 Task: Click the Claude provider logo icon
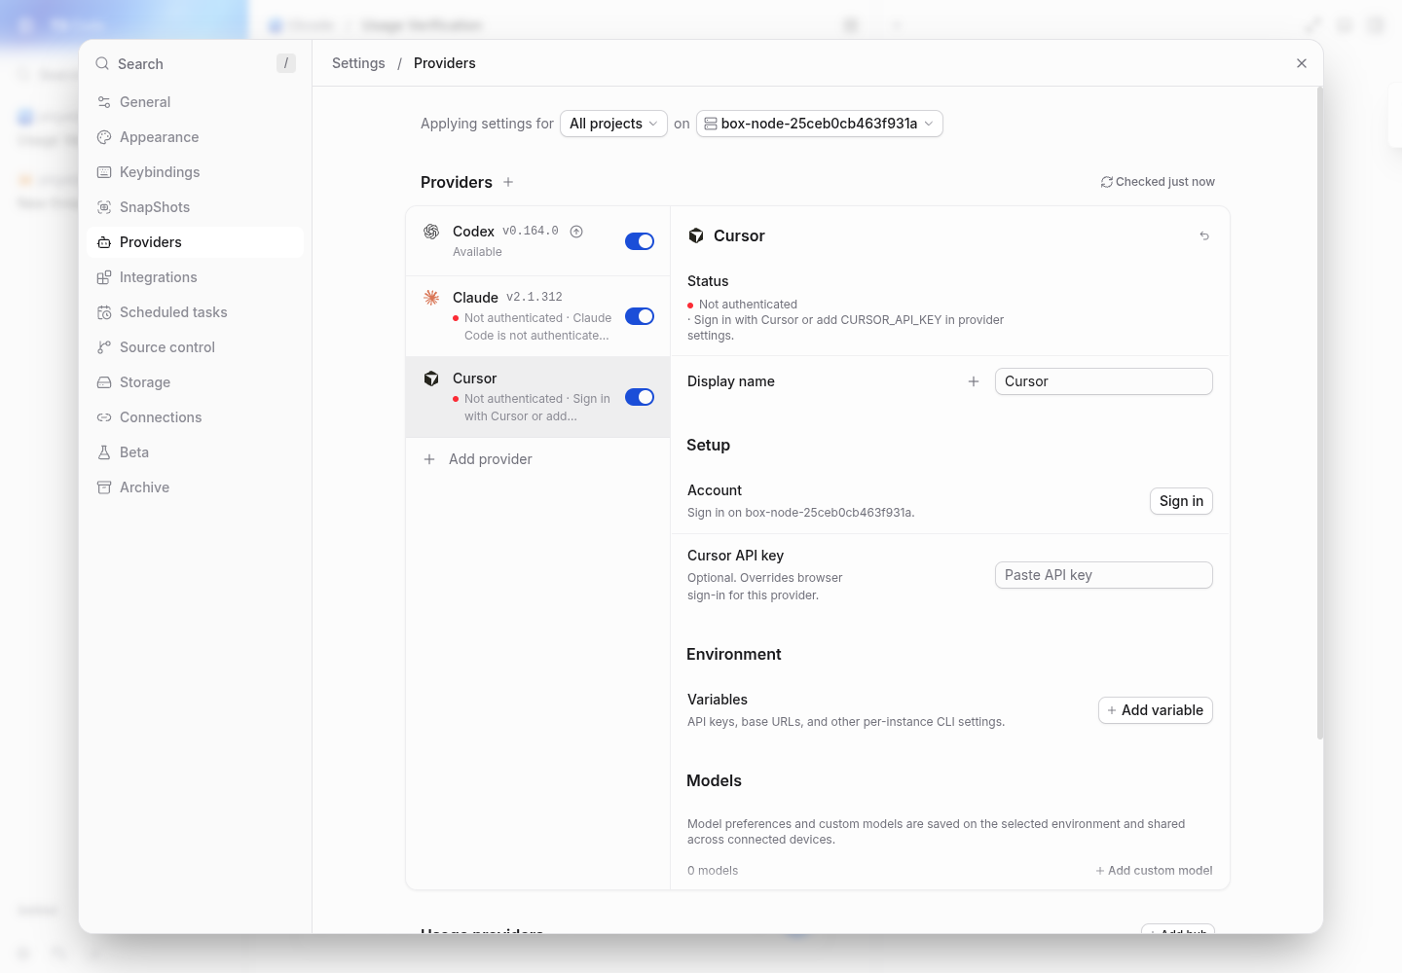[x=431, y=298]
